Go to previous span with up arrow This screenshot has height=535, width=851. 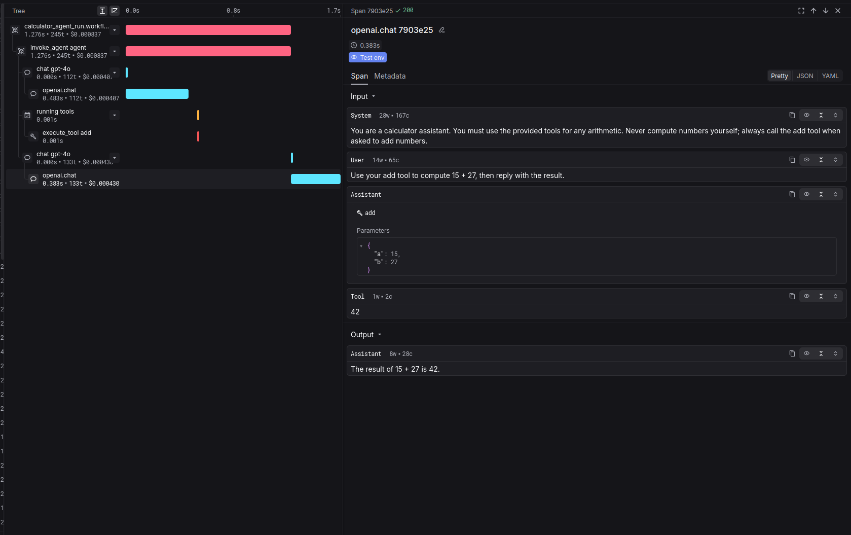pyautogui.click(x=813, y=11)
